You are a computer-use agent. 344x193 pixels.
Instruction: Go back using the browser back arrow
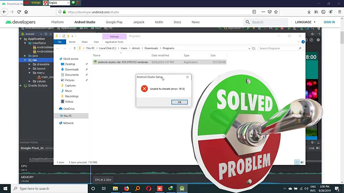coord(5,12)
